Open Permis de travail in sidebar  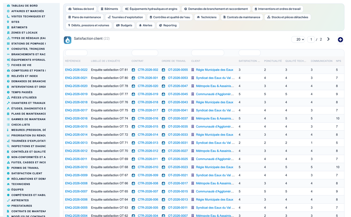[25, 168]
